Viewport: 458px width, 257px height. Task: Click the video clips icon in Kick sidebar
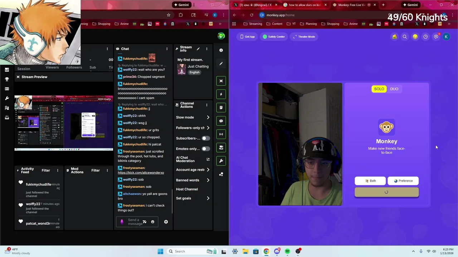click(7, 89)
